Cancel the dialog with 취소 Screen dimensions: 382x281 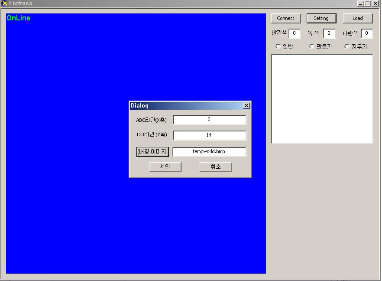pos(216,167)
